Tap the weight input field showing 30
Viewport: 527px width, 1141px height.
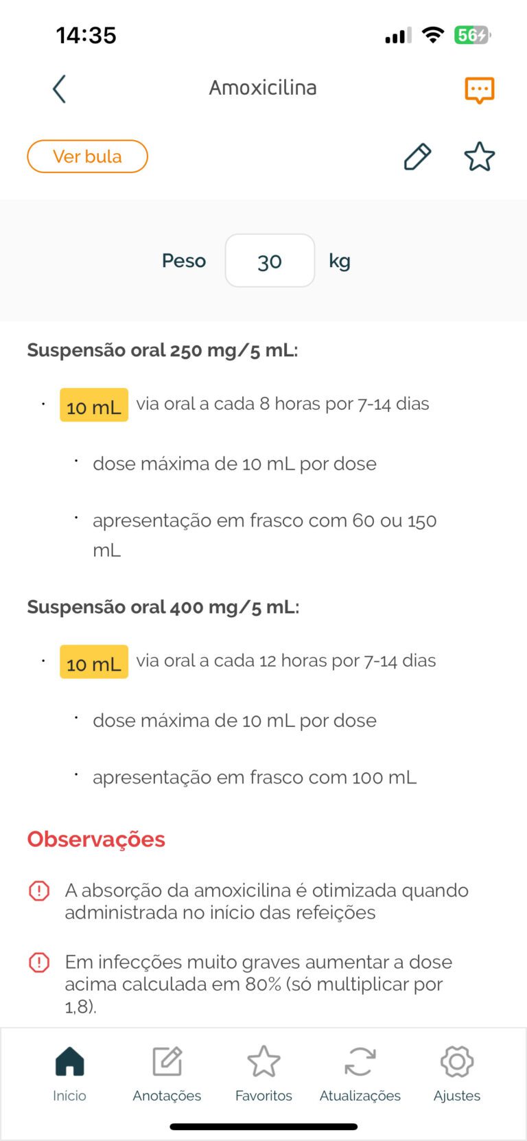coord(270,261)
